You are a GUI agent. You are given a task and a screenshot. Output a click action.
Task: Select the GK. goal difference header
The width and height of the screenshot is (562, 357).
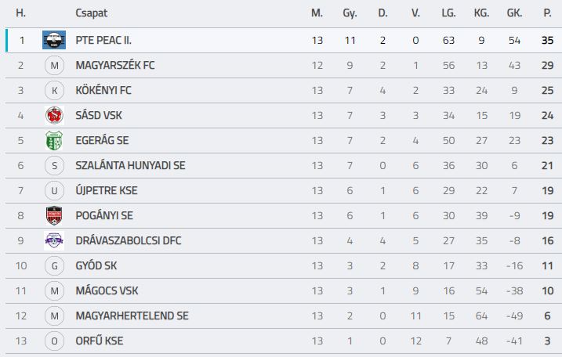[514, 13]
